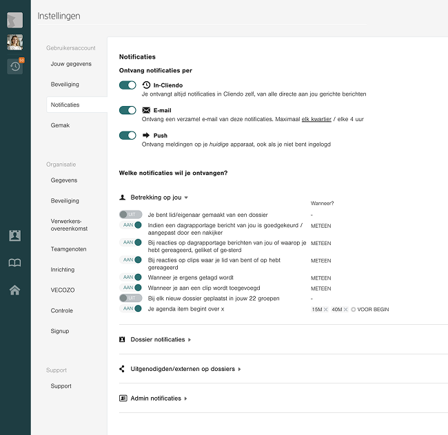Open the contacts address book icon

point(14,235)
